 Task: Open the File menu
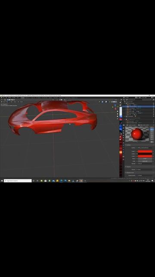[x=3, y=97]
